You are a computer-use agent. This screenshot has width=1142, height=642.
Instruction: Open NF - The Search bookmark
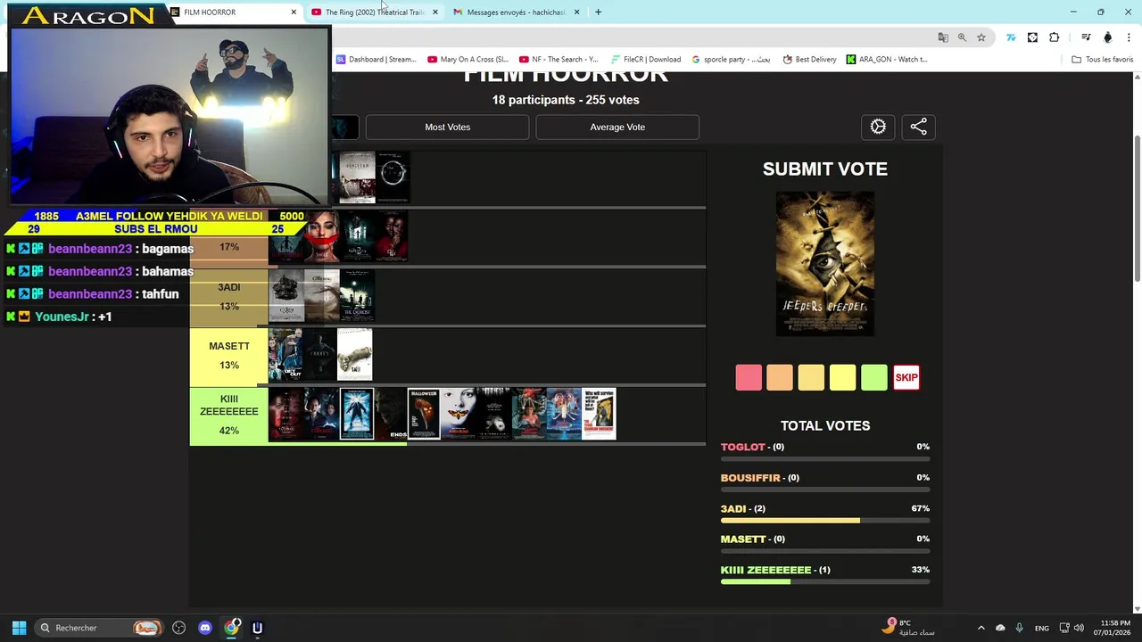click(559, 60)
